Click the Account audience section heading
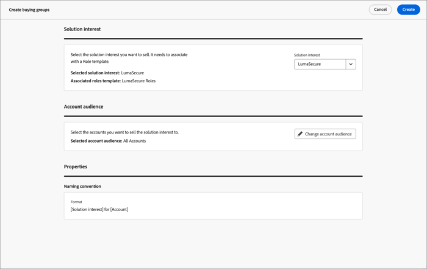Screen dimensions: 427x269 [84, 107]
